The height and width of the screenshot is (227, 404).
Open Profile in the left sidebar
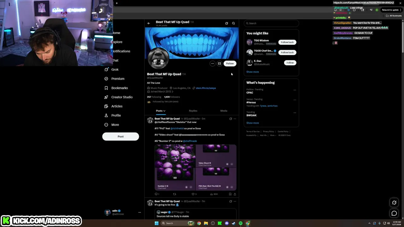pyautogui.click(x=113, y=115)
